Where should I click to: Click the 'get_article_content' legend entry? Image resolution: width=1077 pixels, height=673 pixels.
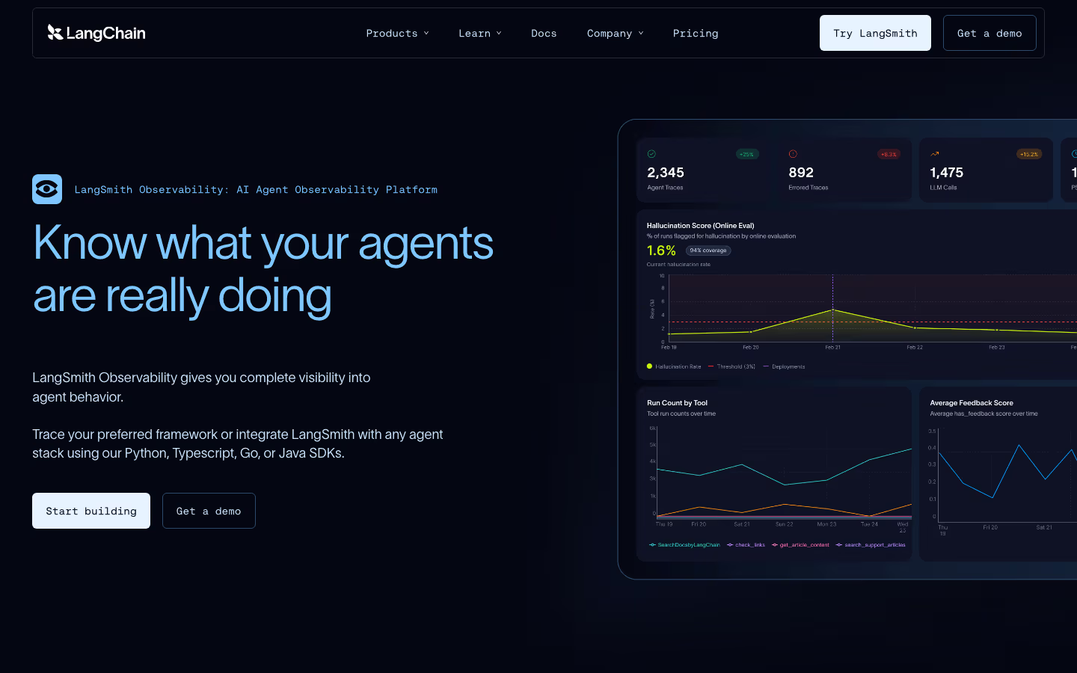coord(800,545)
